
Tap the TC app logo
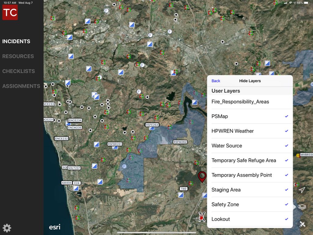coord(10,12)
